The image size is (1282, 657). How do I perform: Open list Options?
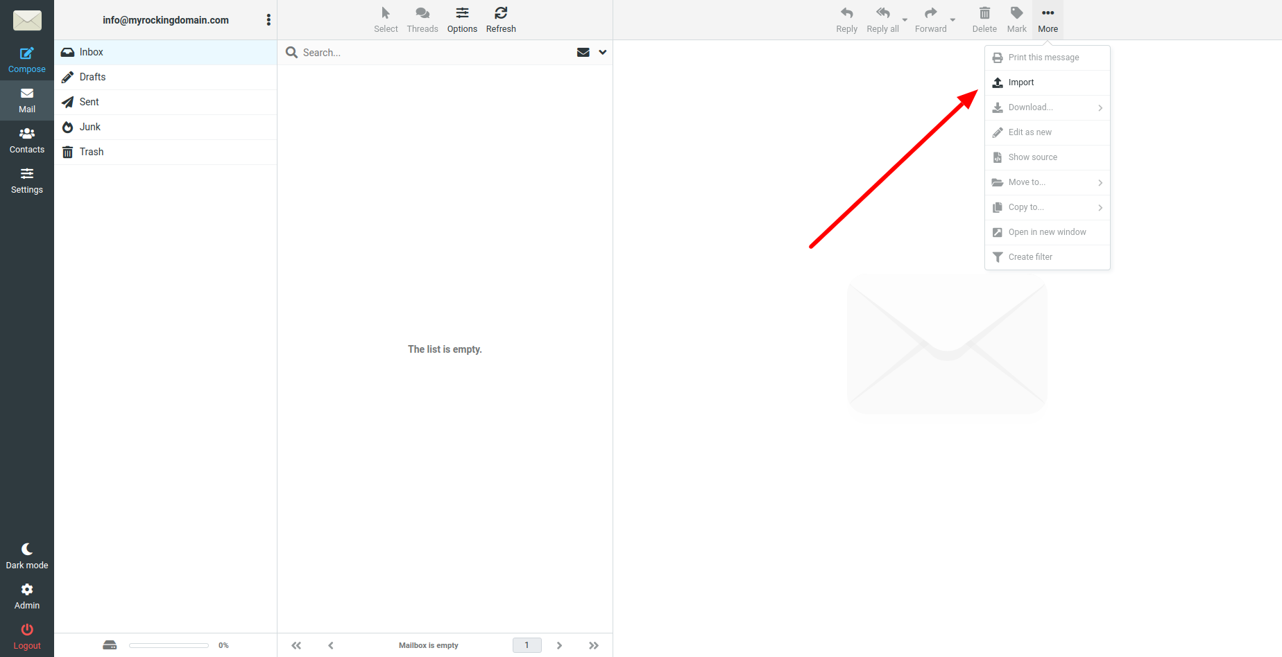(462, 20)
